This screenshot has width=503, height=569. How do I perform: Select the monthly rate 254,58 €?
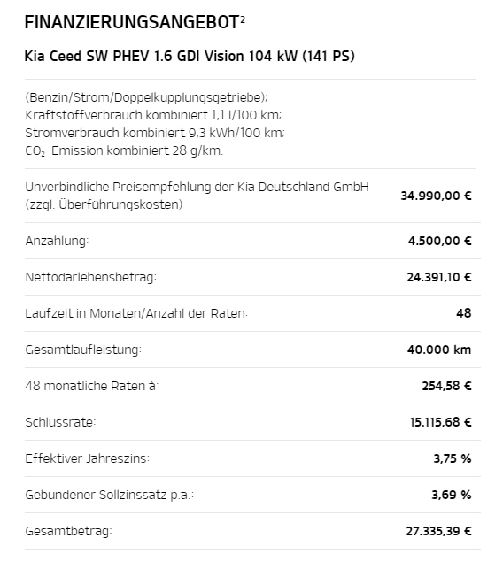446,386
